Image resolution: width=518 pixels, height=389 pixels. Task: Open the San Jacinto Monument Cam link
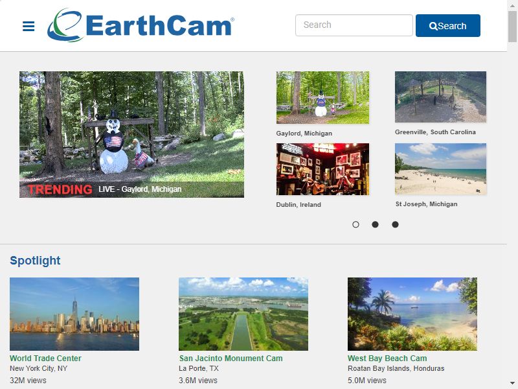231,359
